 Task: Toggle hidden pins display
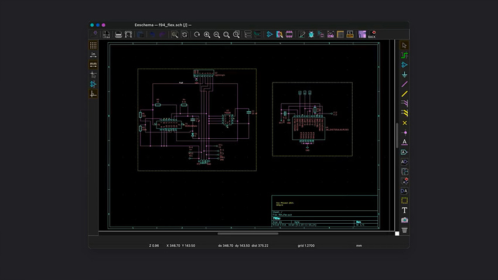(x=93, y=84)
